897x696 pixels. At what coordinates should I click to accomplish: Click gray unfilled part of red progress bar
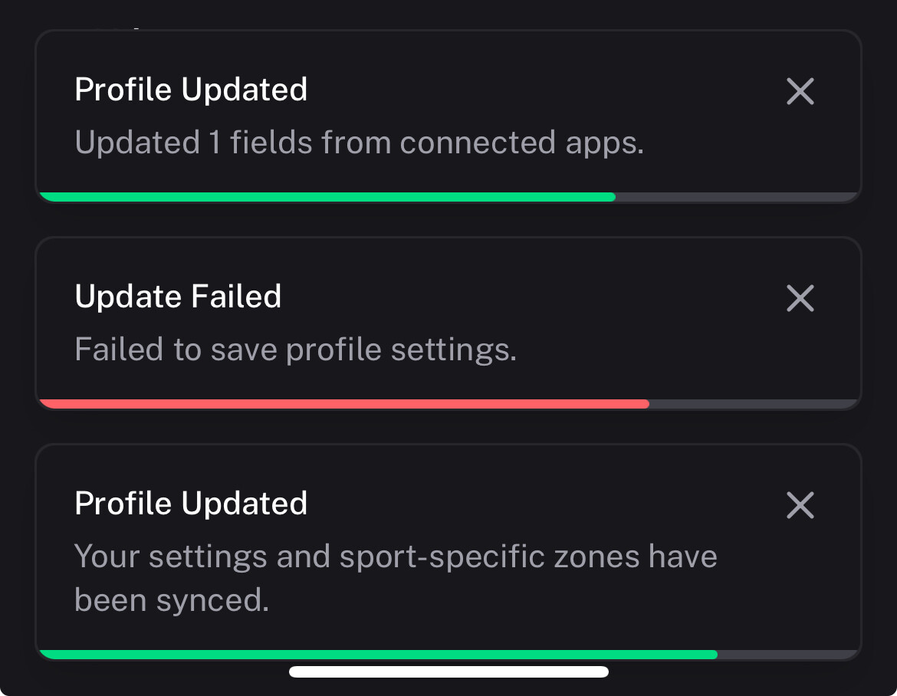pyautogui.click(x=751, y=404)
